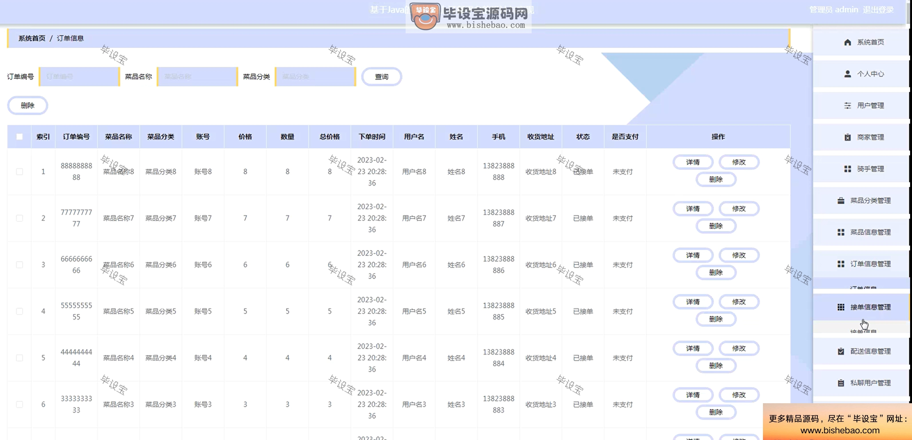The image size is (912, 440).
Task: Click the batch 删除 button above table
Action: pos(28,106)
